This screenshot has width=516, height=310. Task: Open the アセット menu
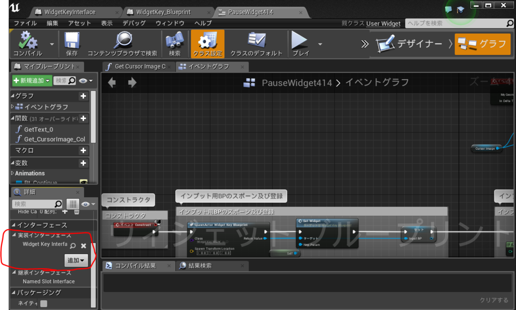[79, 23]
